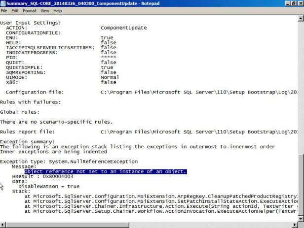Image resolution: width=304 pixels, height=228 pixels.
Task: Click the PID masked '*****' value
Action: tap(109, 57)
